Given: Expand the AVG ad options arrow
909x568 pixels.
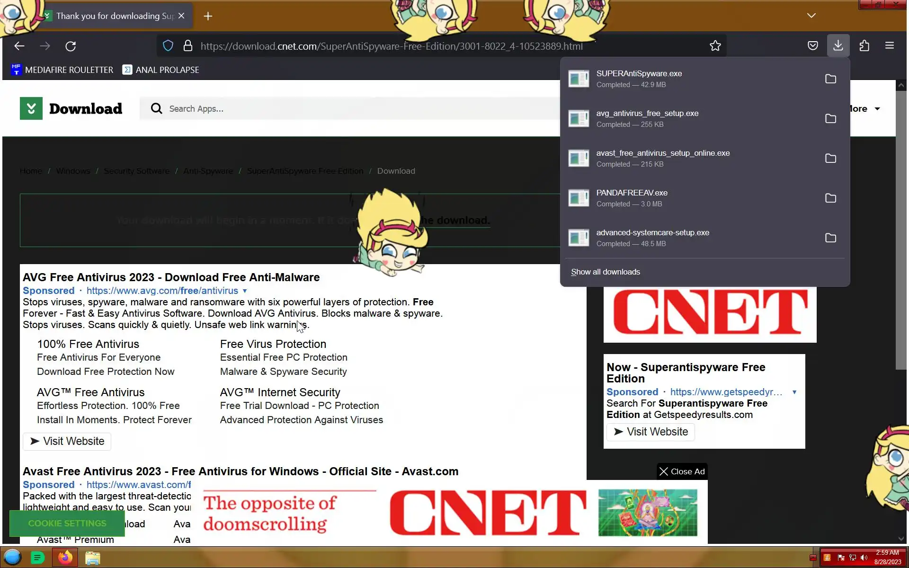Looking at the screenshot, I should click(x=245, y=291).
